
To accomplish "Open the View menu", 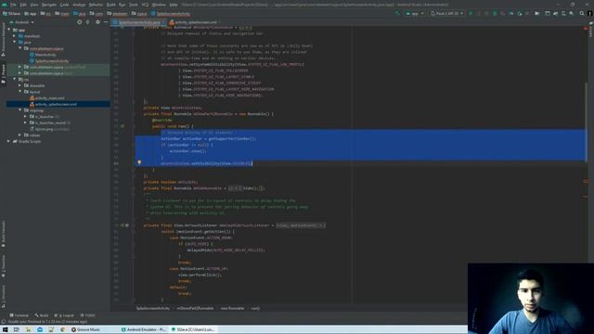I will coord(34,5).
